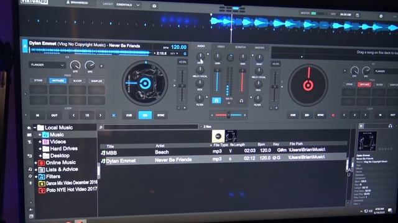Click the tag sidebar icon
The height and width of the screenshot is (223, 398).
tap(30, 176)
